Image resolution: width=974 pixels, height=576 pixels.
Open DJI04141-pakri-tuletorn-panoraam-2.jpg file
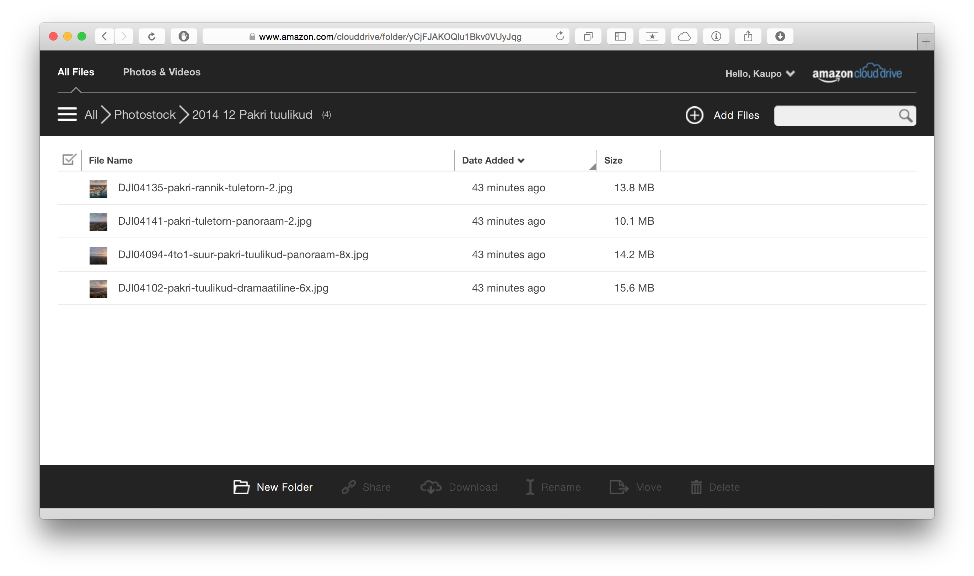(215, 221)
